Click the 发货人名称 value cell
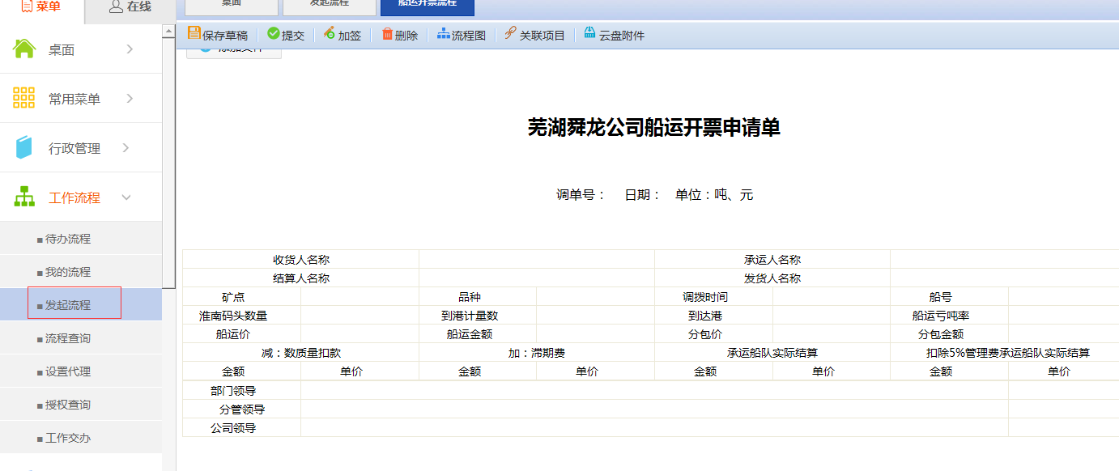 click(x=1005, y=278)
